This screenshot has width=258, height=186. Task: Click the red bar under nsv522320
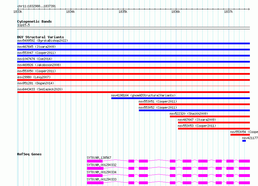click(210, 116)
